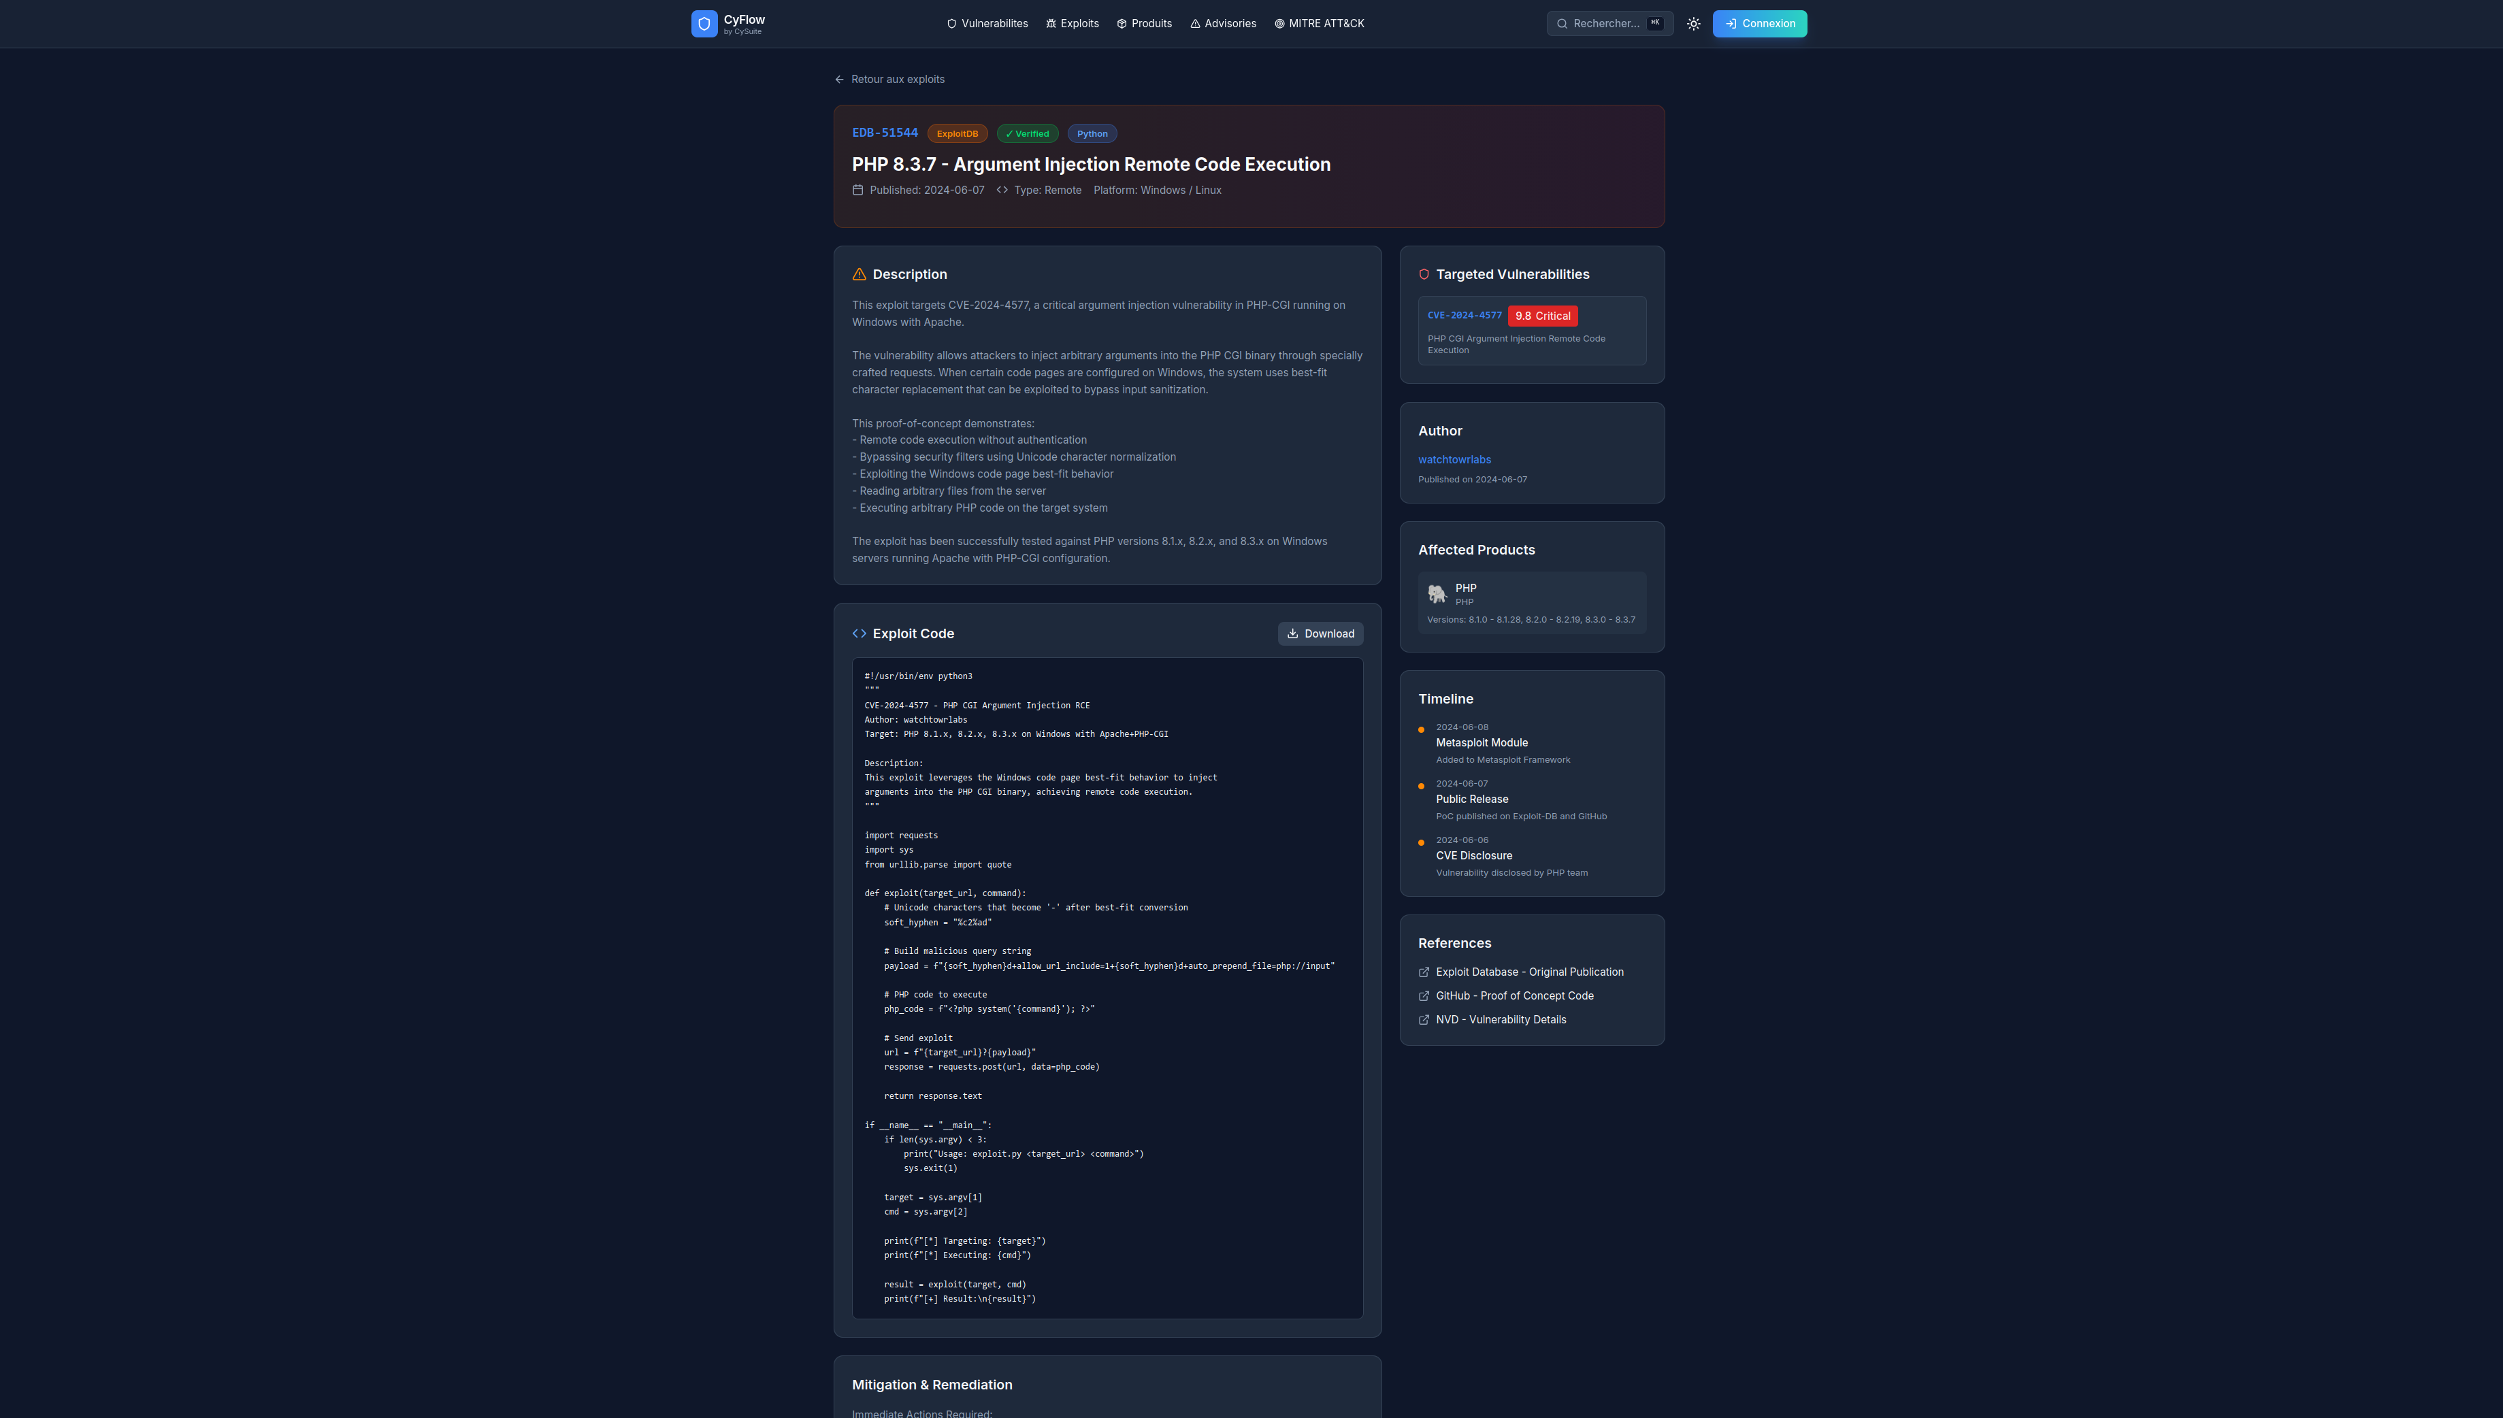Click the PHP elephant product icon
The image size is (2503, 1418).
pyautogui.click(x=1437, y=594)
